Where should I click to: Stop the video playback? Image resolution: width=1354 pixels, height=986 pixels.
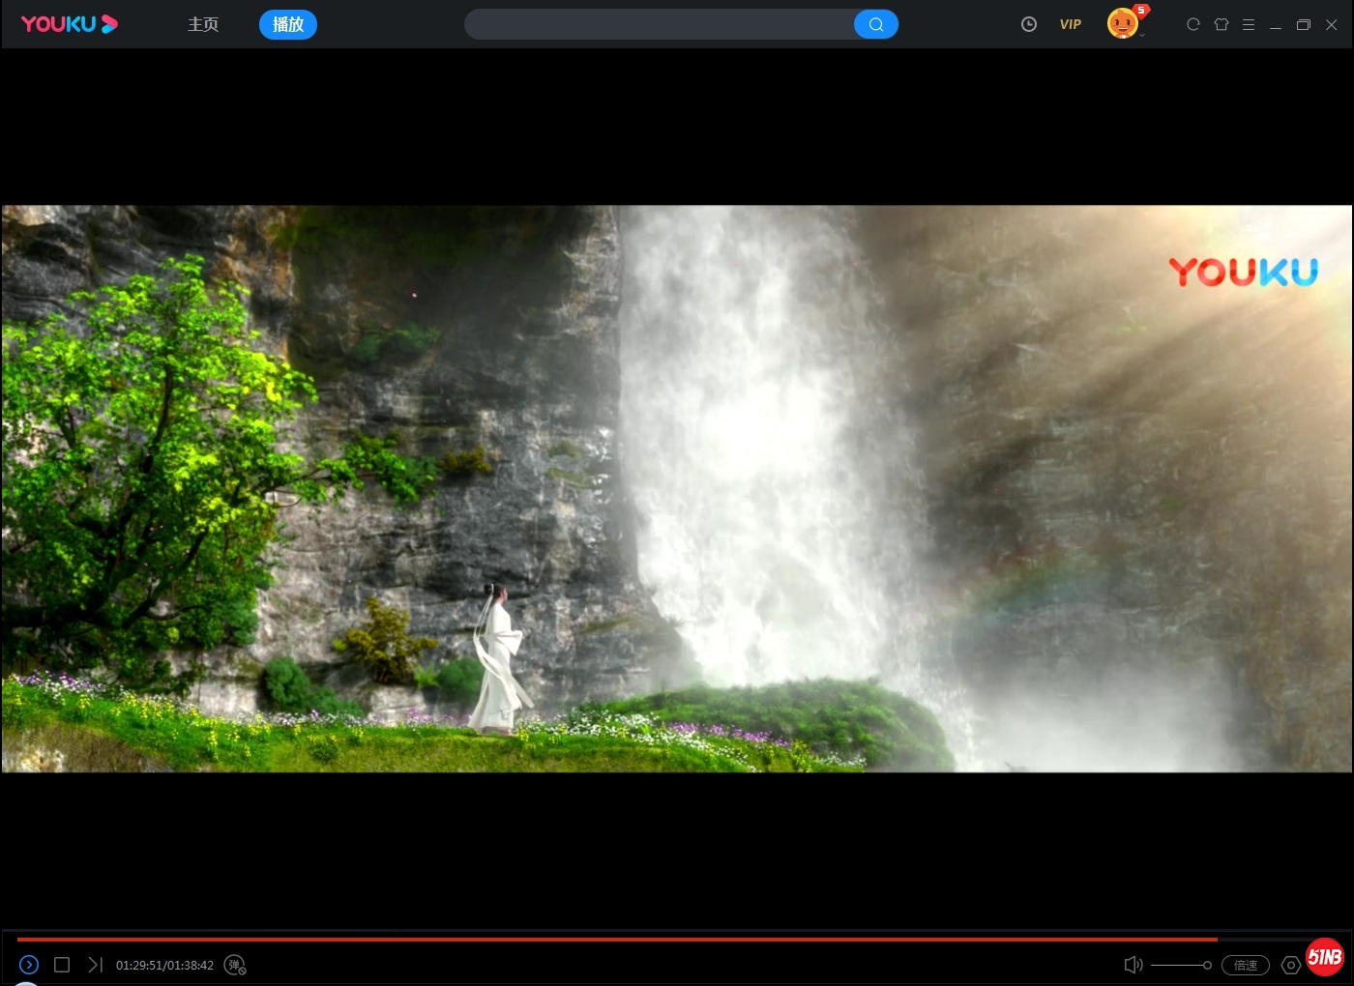(62, 965)
